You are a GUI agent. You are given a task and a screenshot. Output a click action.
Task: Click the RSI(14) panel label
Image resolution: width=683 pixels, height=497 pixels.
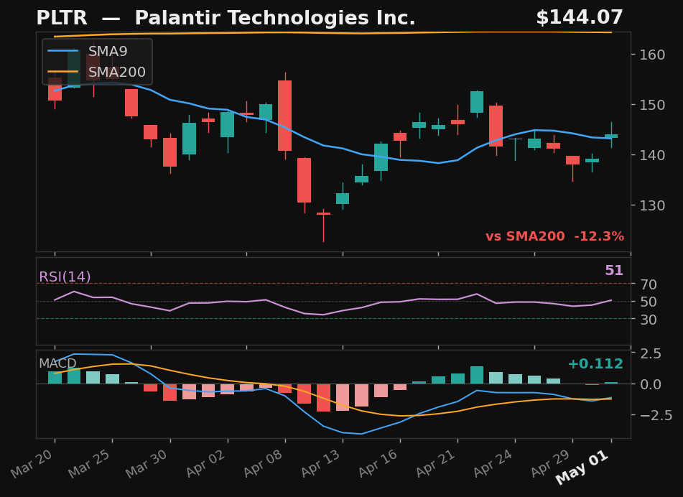point(65,277)
